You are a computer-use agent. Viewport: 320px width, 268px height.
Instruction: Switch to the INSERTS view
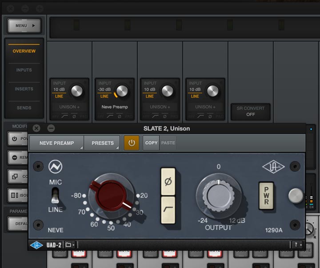click(24, 89)
